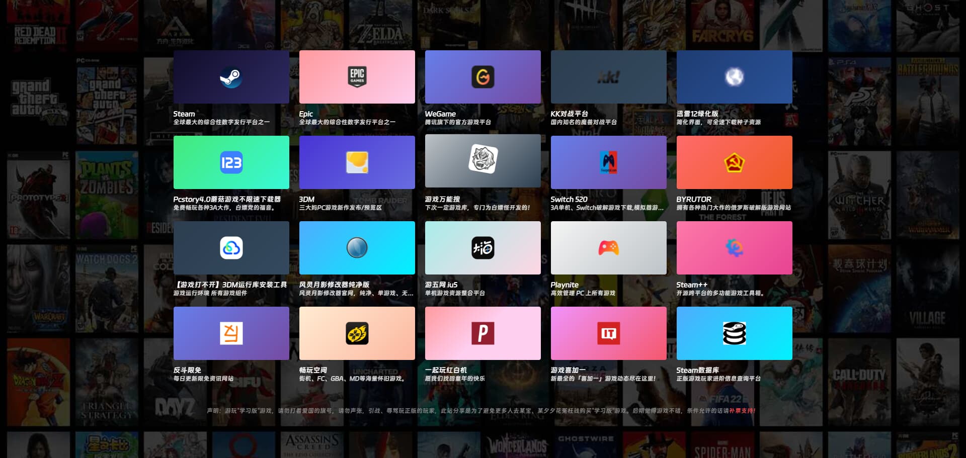The height and width of the screenshot is (458, 966).
Task: Click description 简化界面，可全速下载种子资源
Action: tap(718, 122)
